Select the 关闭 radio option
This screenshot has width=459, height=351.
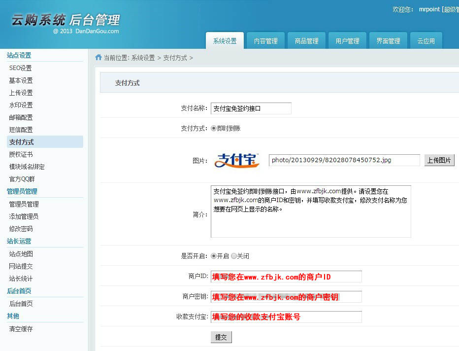pos(233,256)
